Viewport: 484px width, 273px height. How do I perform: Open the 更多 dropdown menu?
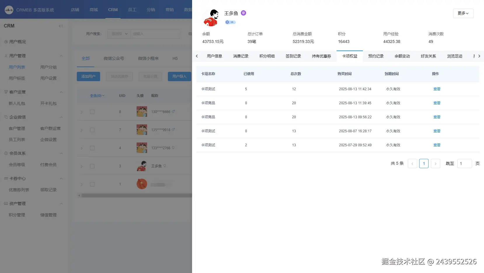click(x=463, y=13)
